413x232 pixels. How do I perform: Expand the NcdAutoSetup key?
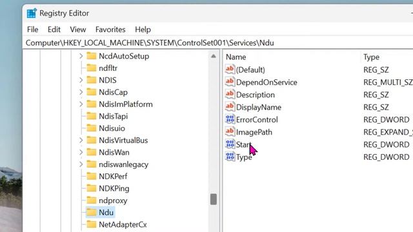(x=81, y=56)
